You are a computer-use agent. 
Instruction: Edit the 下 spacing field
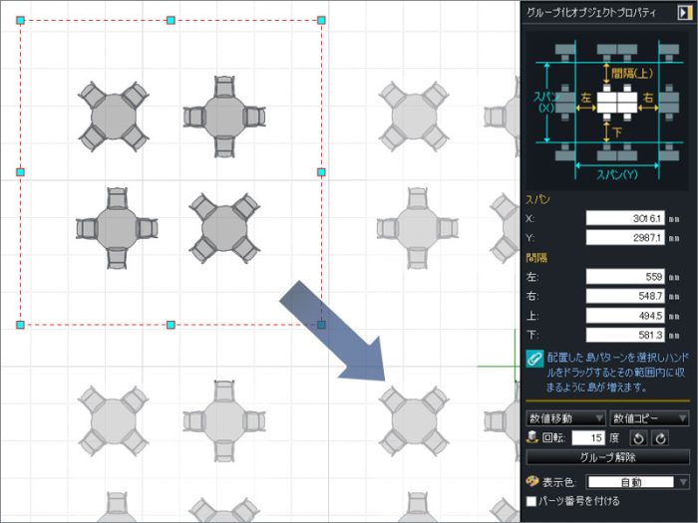pos(625,335)
